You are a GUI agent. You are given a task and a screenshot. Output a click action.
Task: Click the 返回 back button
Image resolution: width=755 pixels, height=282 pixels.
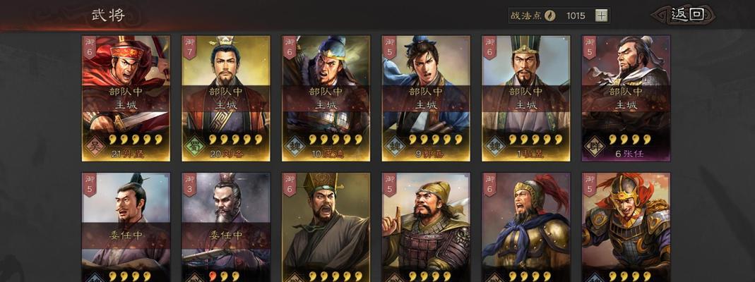pos(684,15)
